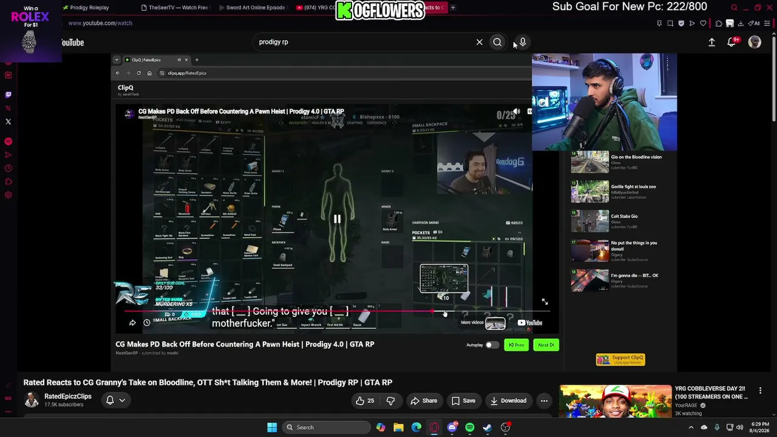
Task: Open the browser easy setup sliders icon
Action: [767, 23]
